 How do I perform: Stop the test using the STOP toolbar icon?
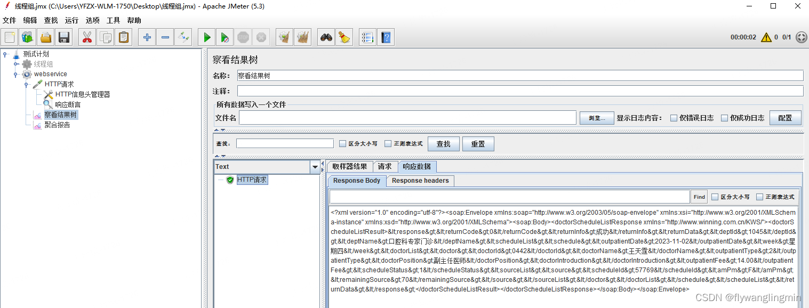(243, 37)
